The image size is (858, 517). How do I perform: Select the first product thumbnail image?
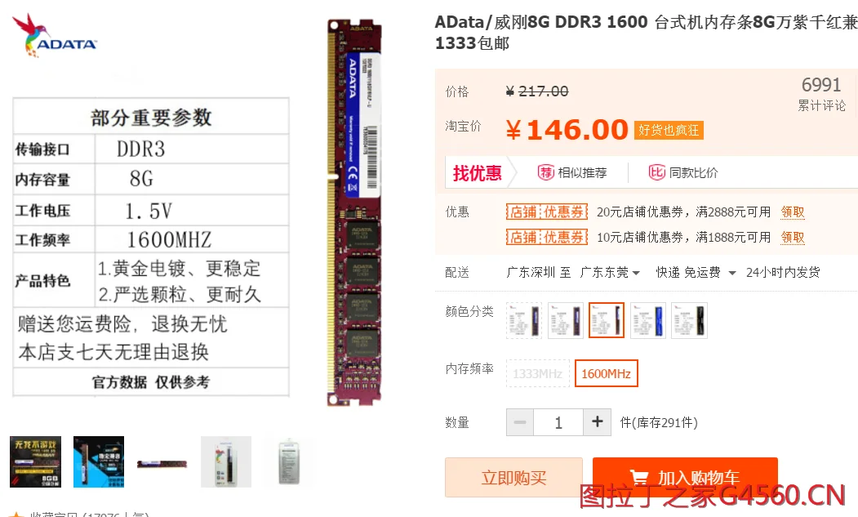[x=36, y=461]
